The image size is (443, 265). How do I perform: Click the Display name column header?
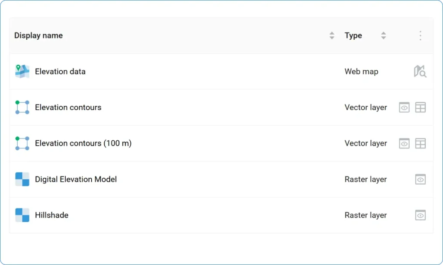(x=39, y=36)
